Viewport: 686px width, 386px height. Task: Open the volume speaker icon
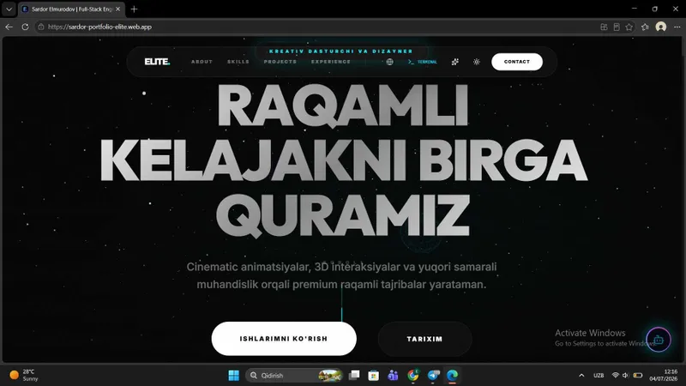point(626,375)
